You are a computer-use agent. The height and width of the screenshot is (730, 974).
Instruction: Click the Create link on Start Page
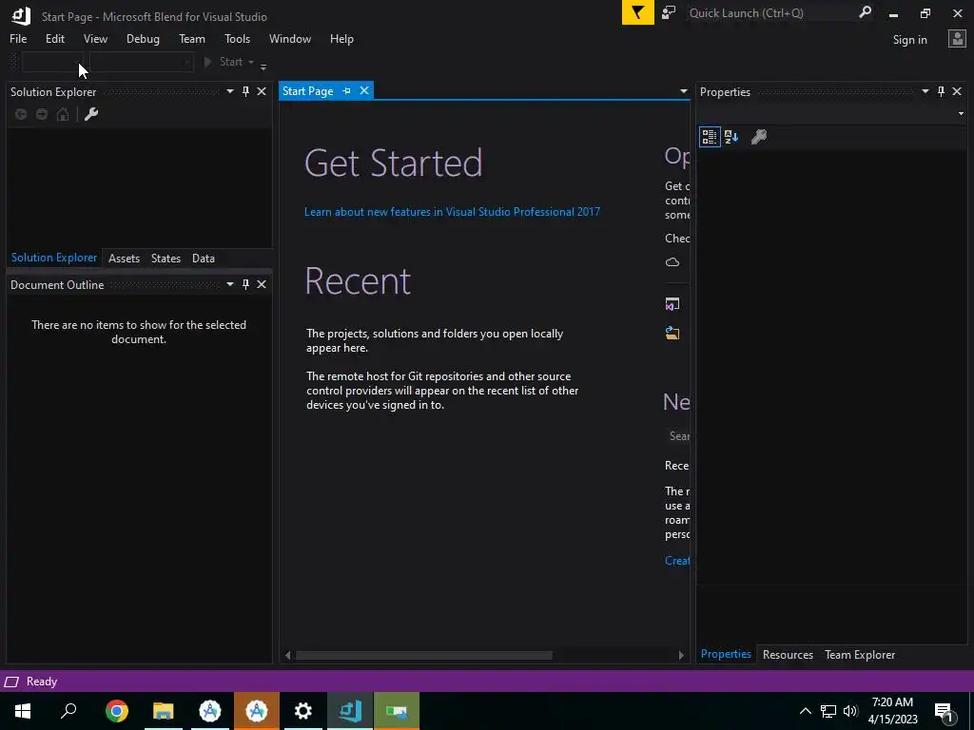[x=677, y=561]
